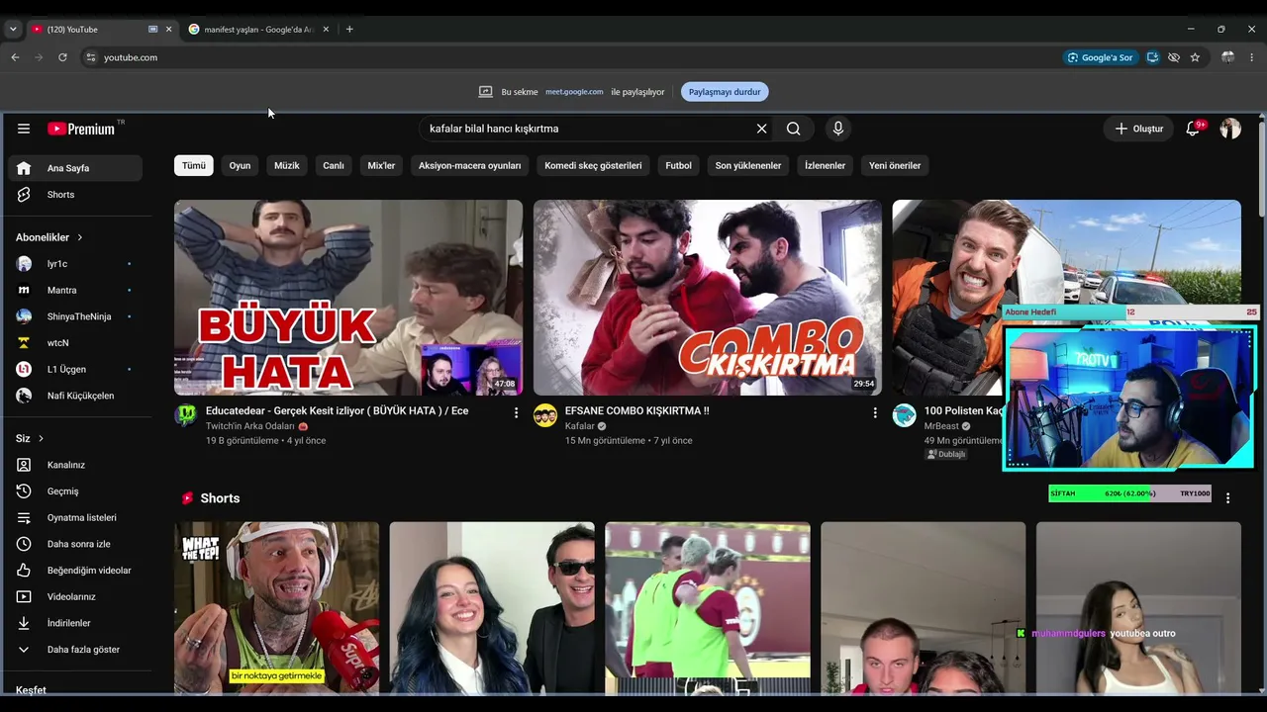Open the ShinyaTheNinja subscription channel

(x=75, y=316)
